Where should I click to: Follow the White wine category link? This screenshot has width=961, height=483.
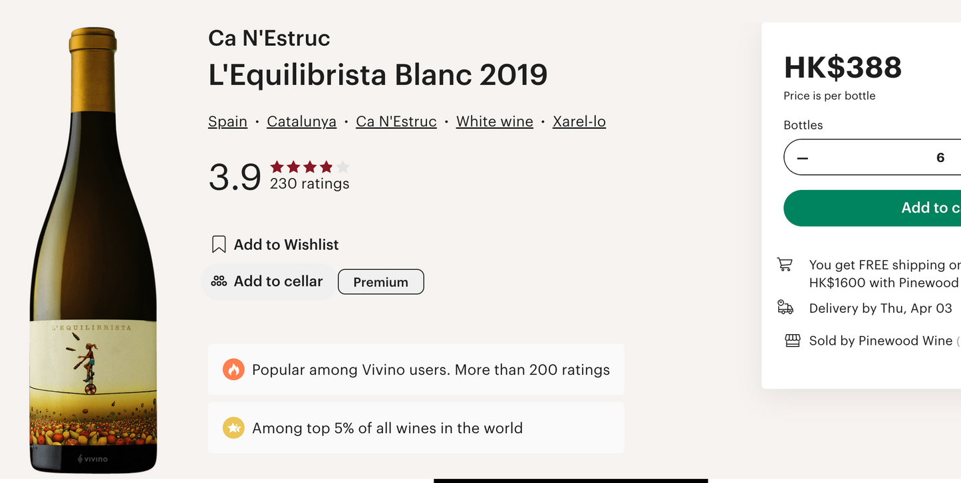click(495, 122)
